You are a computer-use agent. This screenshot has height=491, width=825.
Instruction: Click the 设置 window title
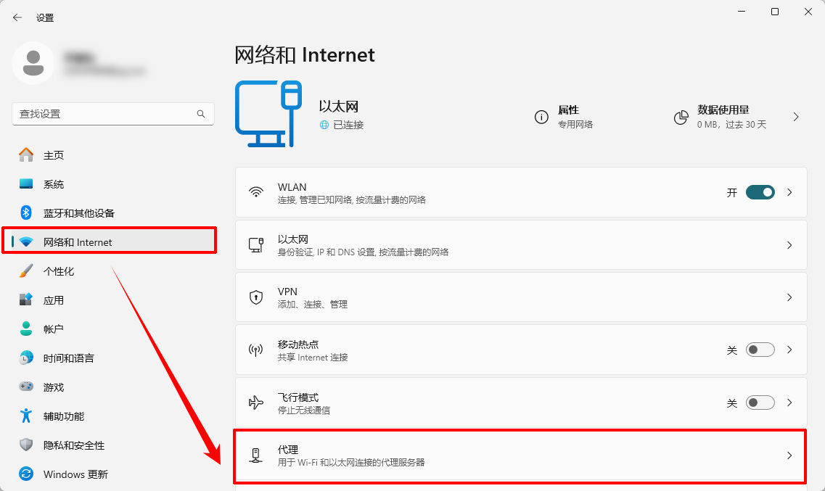(x=45, y=18)
